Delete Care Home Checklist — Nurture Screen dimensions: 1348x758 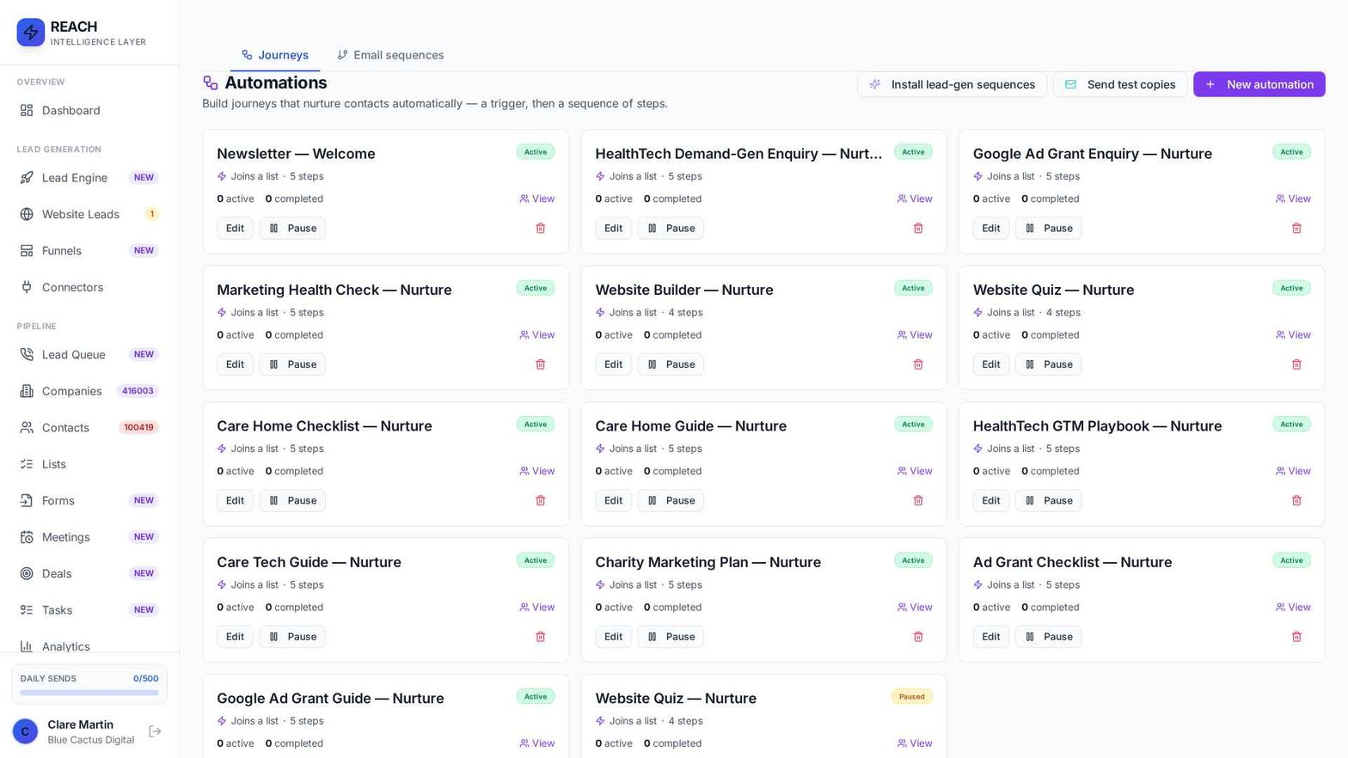click(541, 501)
